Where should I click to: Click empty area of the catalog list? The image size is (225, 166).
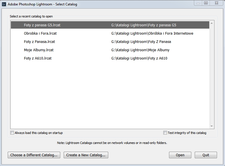pos(109,94)
